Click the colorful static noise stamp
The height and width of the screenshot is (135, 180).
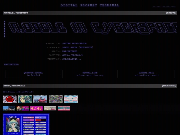pos(56,99)
